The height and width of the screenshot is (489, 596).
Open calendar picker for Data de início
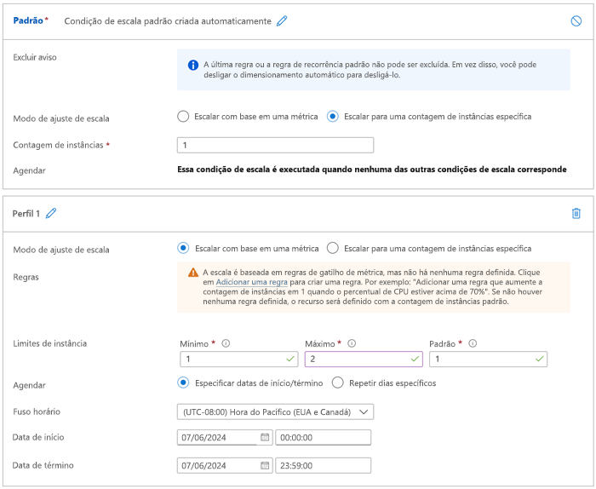265,437
